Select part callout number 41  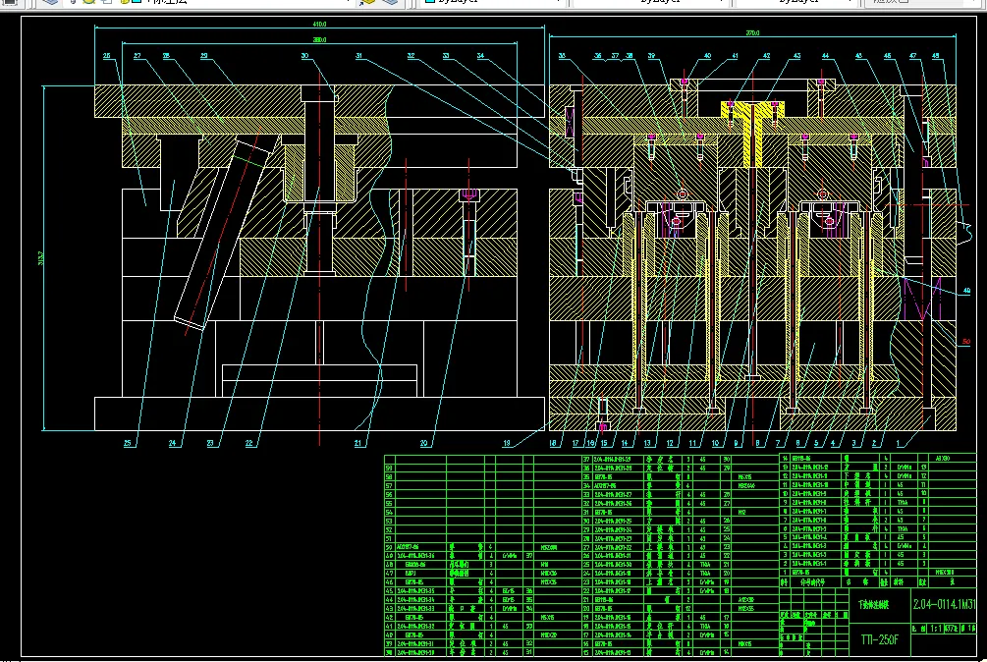[734, 56]
